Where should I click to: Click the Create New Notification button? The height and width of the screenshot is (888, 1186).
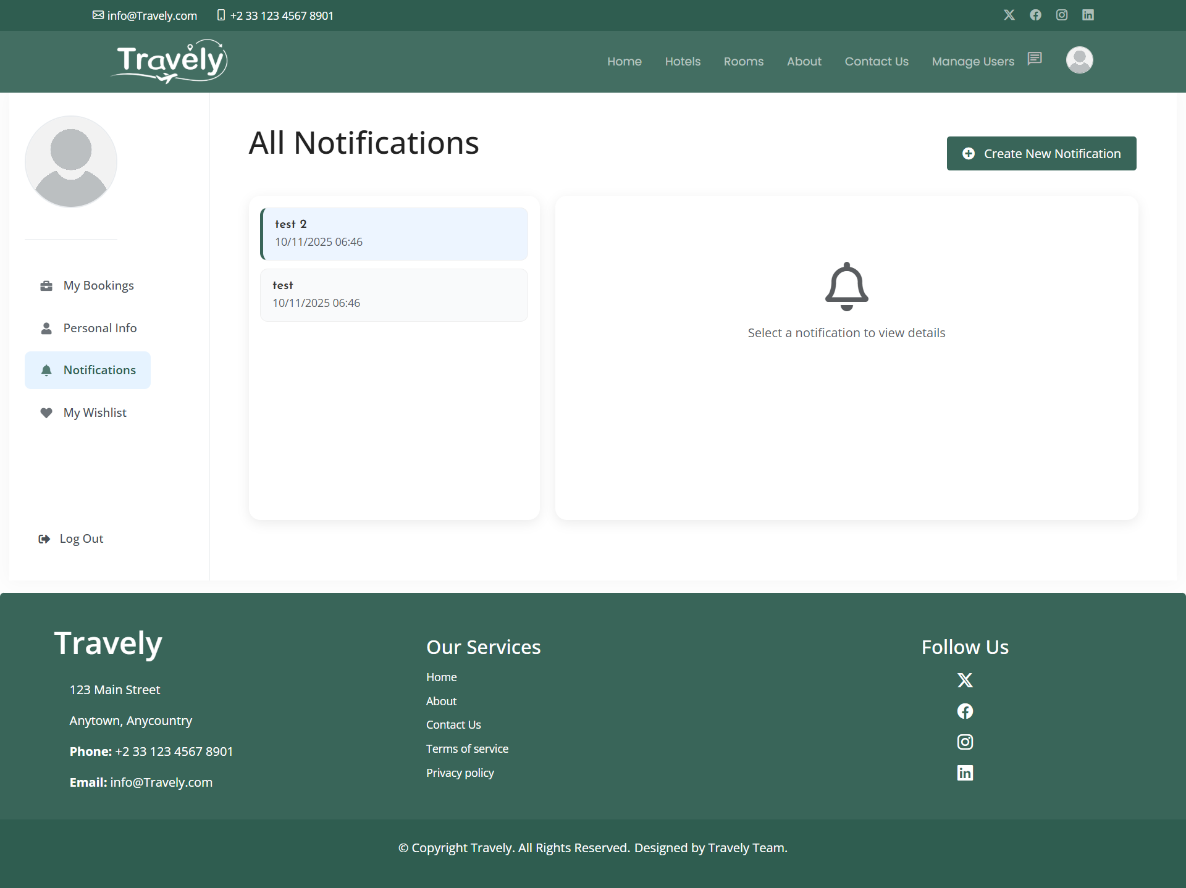pyautogui.click(x=1041, y=153)
